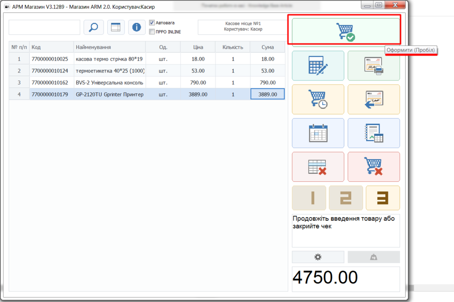Click the 4750.00 total amount display
This screenshot has width=454, height=302.
click(346, 278)
